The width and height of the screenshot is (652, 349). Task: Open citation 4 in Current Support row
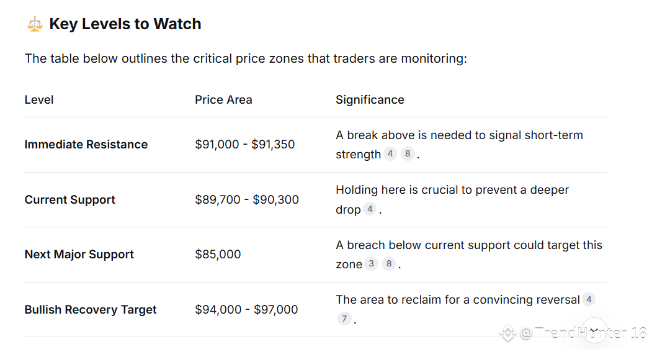[370, 209]
